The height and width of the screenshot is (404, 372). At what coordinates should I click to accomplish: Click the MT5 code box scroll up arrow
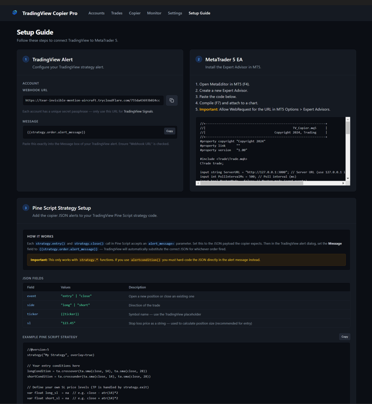point(348,119)
